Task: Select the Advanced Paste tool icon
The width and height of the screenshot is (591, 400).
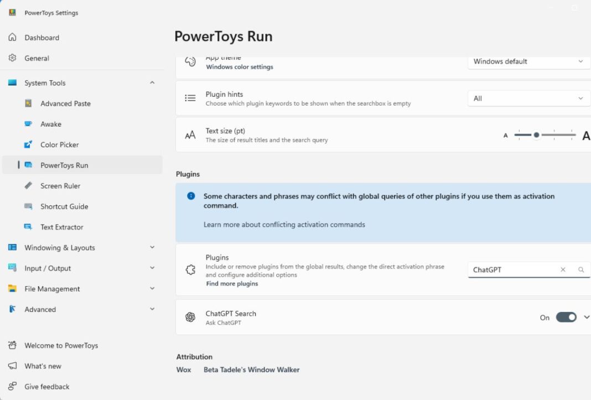Action: (28, 103)
